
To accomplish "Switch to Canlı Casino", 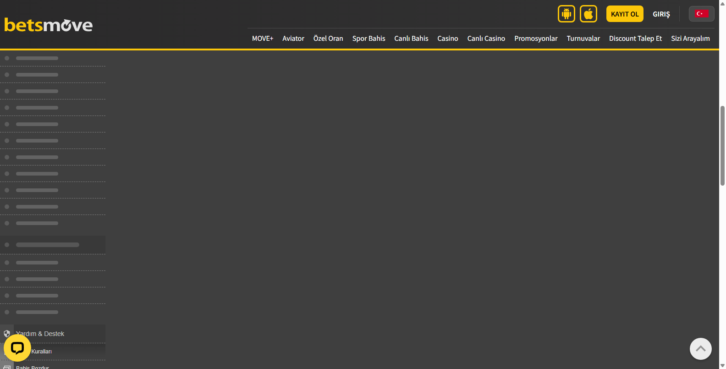I will pos(486,39).
